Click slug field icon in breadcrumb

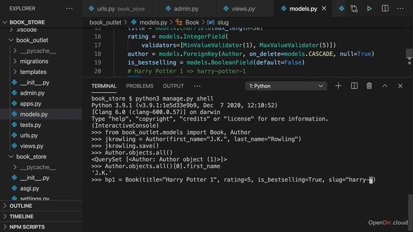pyautogui.click(x=211, y=23)
